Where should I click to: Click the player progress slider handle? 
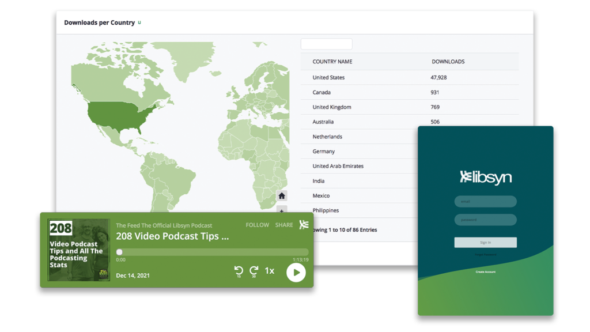119,252
